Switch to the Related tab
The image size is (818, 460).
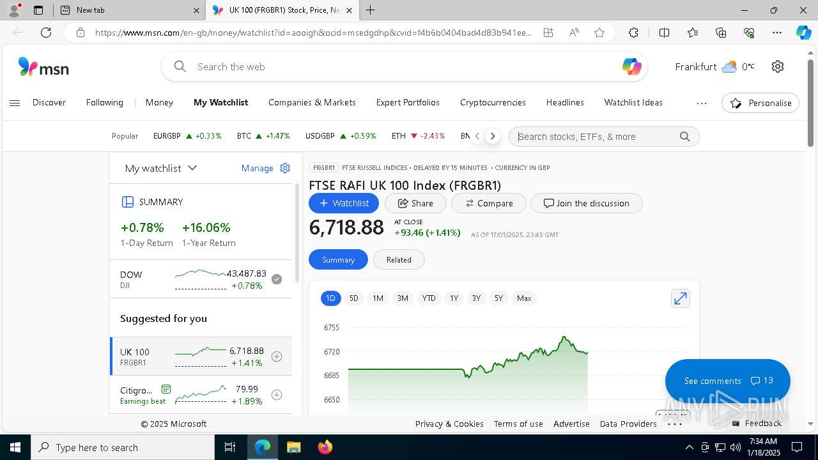(x=399, y=259)
